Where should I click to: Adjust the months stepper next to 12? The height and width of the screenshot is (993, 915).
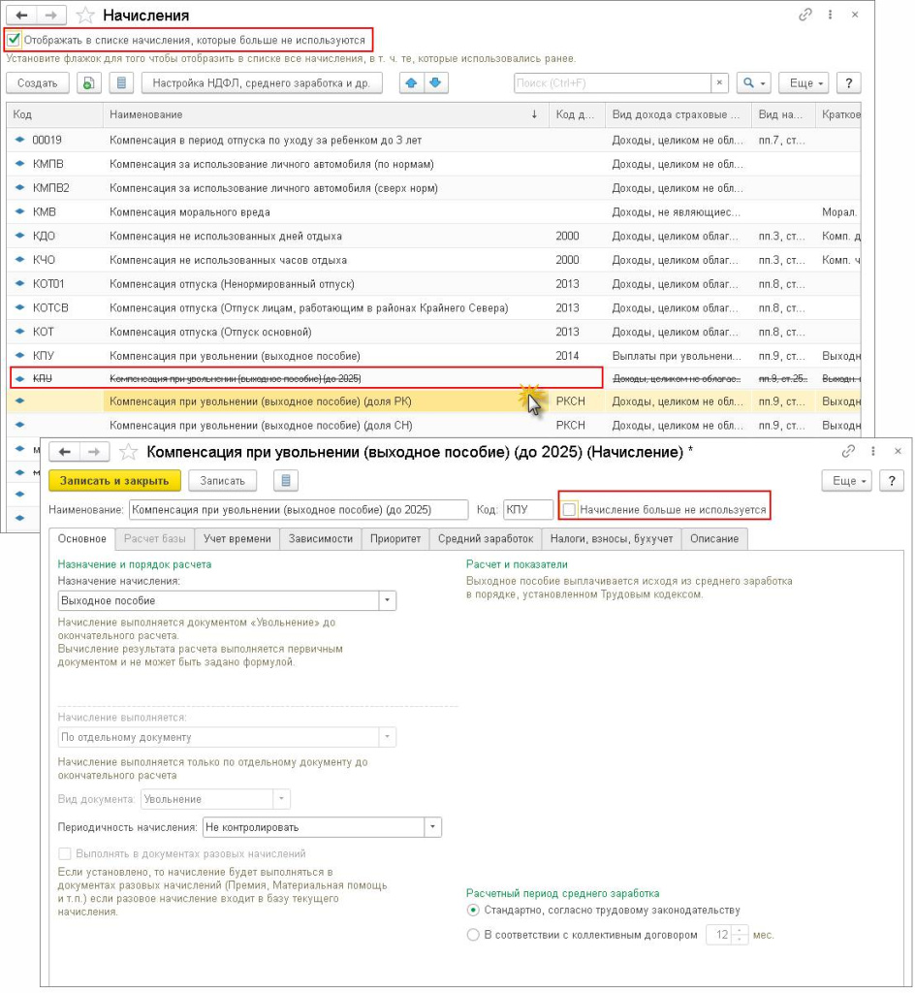click(x=740, y=935)
